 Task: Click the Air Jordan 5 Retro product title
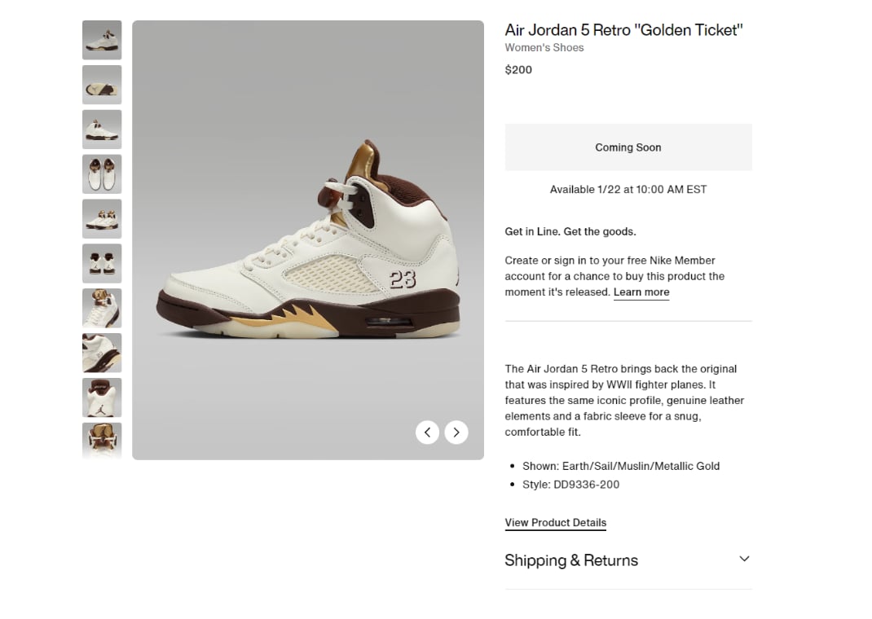623,30
